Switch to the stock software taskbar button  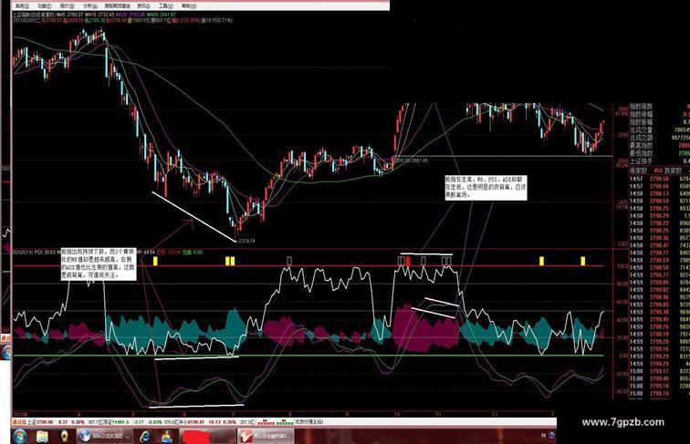pyautogui.click(x=265, y=436)
